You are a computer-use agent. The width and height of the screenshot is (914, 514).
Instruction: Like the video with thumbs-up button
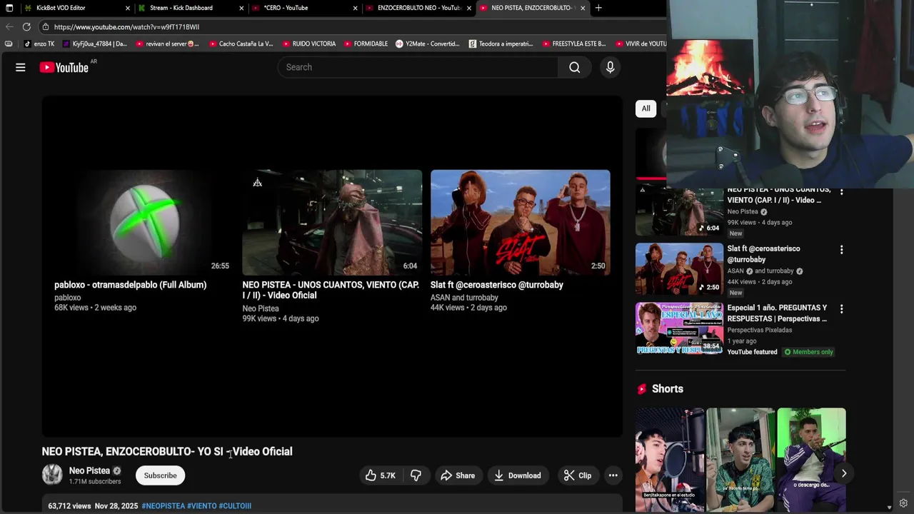click(381, 475)
